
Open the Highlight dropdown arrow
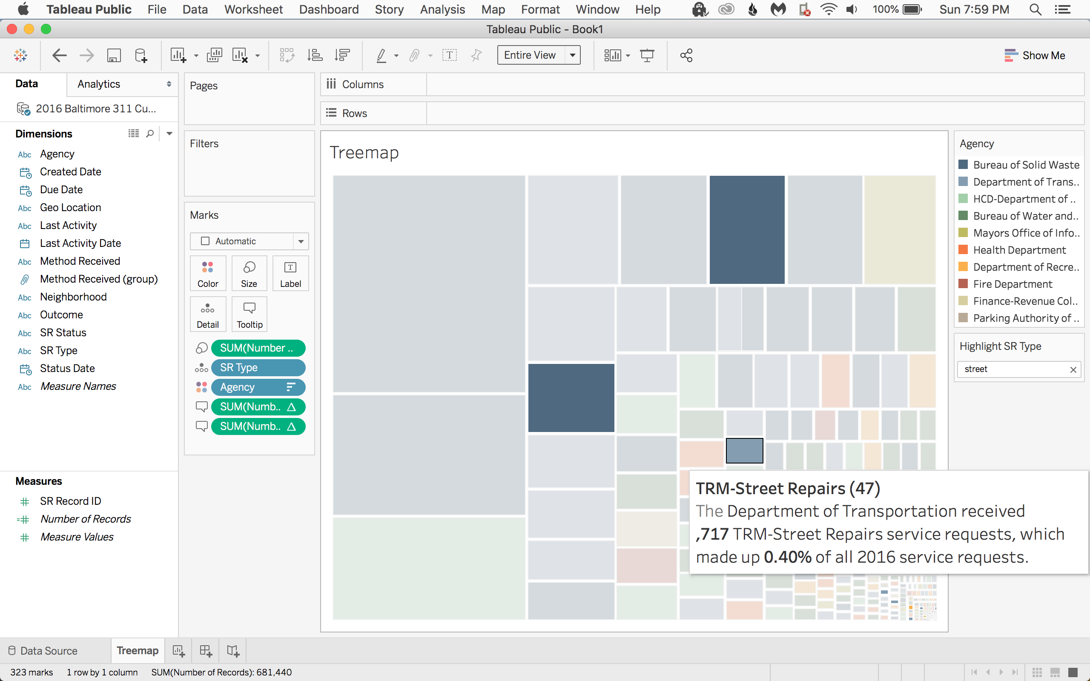396,56
